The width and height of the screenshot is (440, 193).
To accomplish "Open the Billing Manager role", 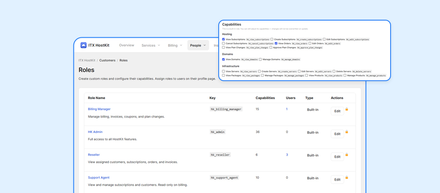I will tap(99, 109).
